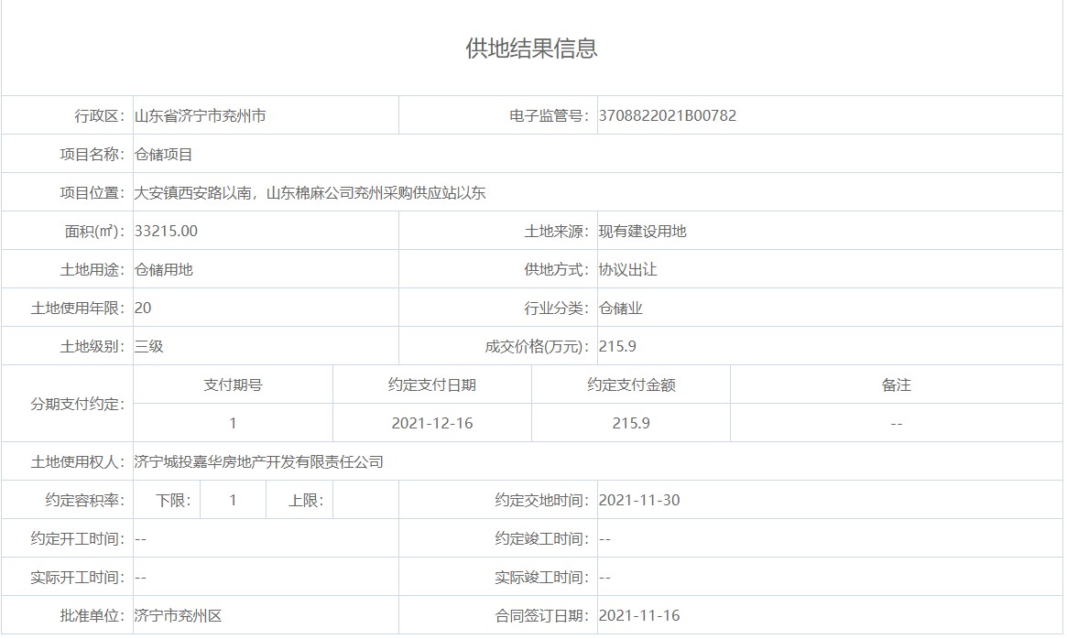Click the 备注 column header
Viewport: 1067px width, 639px height.
(896, 385)
